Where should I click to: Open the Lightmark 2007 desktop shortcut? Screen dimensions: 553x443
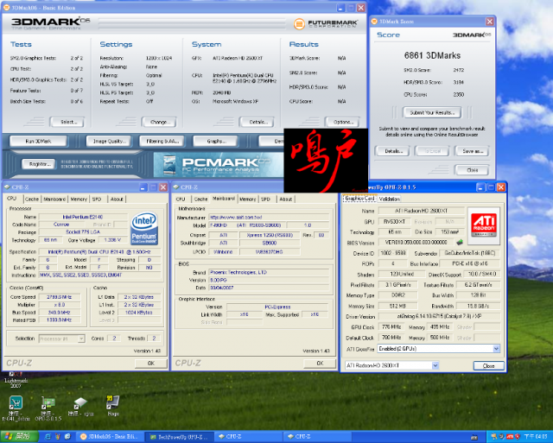click(15, 380)
